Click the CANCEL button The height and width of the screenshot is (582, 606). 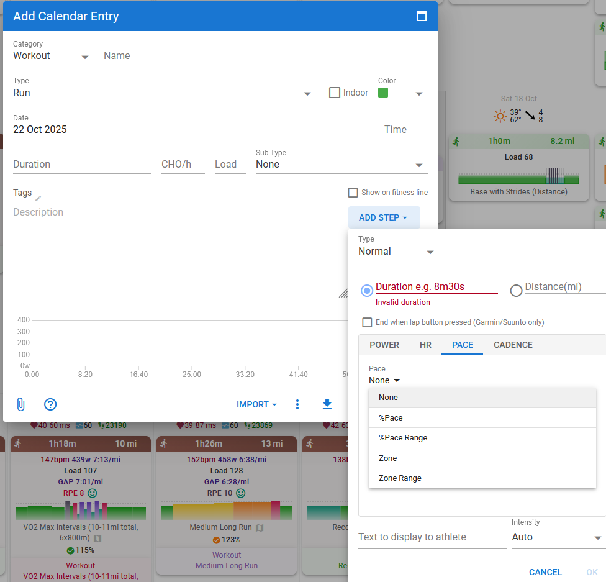click(545, 572)
